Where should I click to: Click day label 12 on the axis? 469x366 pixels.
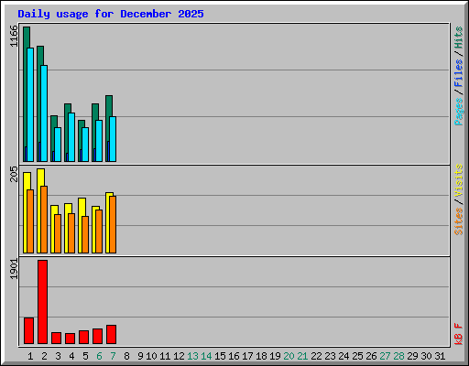point(179,356)
